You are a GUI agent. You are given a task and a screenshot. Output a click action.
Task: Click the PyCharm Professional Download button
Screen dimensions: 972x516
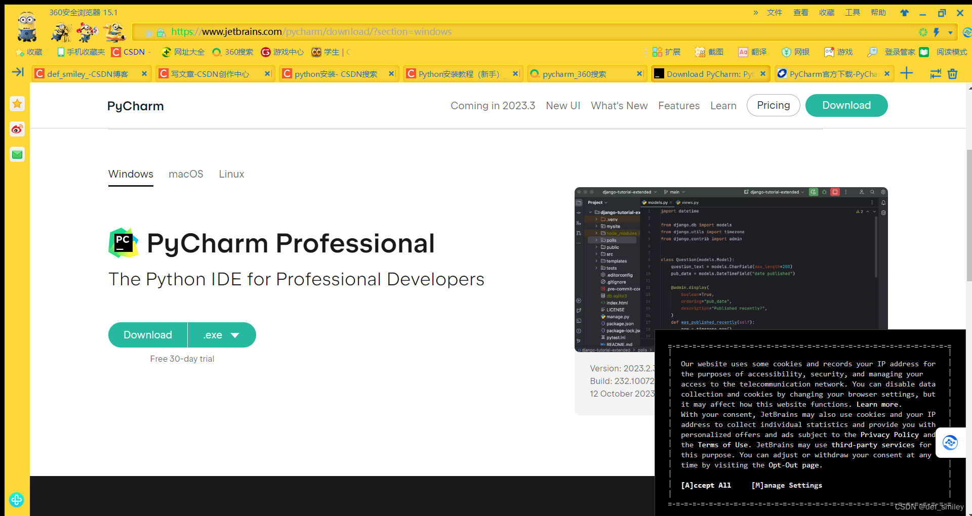(148, 335)
